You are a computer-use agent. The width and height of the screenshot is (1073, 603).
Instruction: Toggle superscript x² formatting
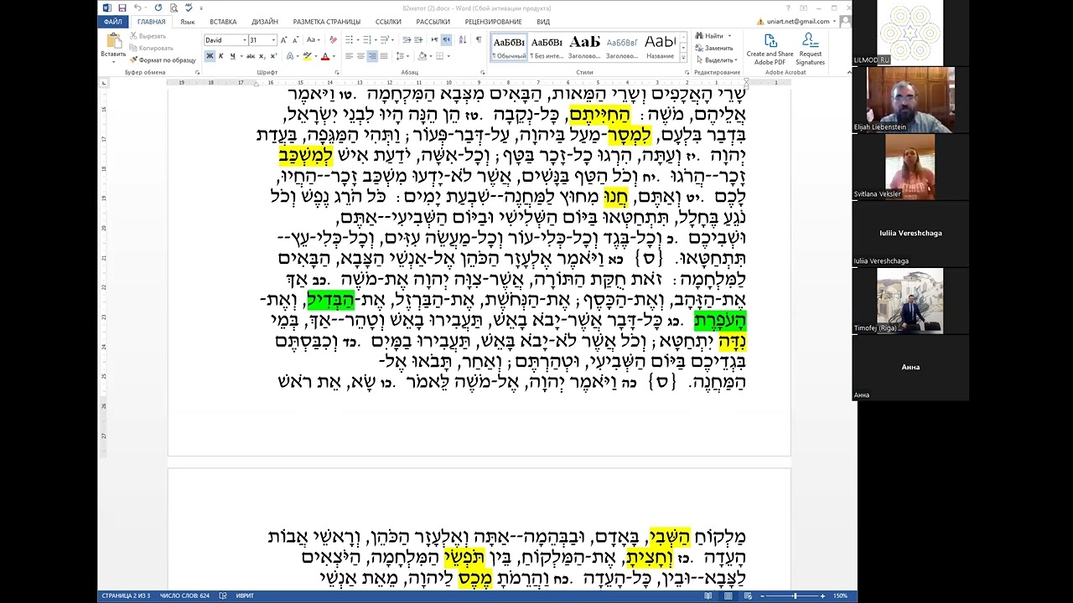pyautogui.click(x=273, y=56)
